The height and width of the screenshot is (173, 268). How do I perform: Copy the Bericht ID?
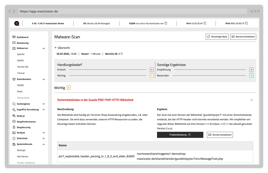(122, 54)
